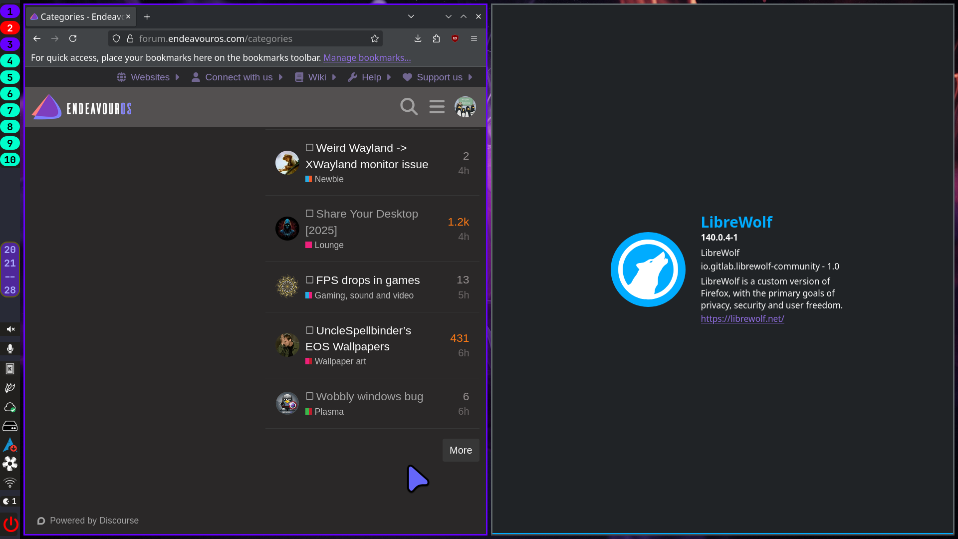The image size is (958, 539).
Task: Open the browser downloads icon
Action: [418, 38]
